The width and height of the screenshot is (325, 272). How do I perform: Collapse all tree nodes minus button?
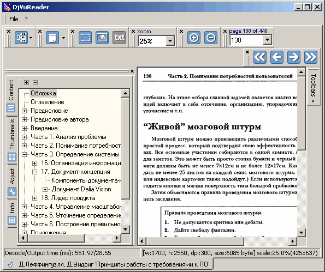(x=36, y=82)
